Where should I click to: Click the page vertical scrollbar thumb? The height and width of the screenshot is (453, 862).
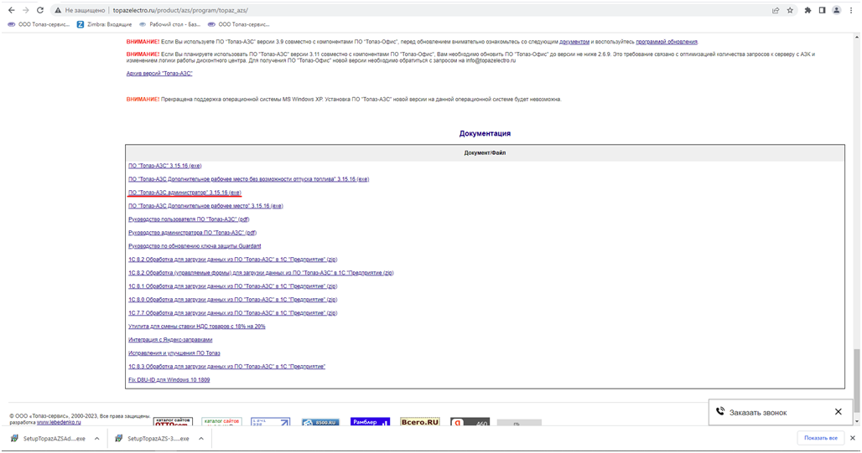856,379
